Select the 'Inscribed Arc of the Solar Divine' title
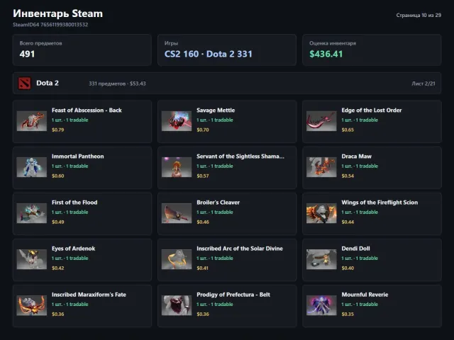This screenshot has height=340, width=454. click(240, 249)
